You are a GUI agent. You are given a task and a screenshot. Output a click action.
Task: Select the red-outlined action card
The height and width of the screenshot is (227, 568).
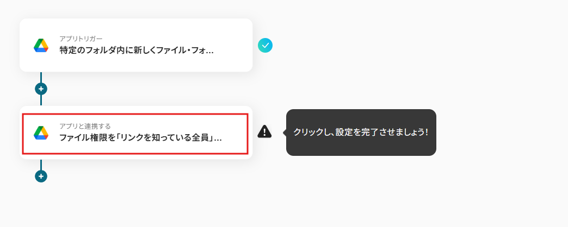135,134
